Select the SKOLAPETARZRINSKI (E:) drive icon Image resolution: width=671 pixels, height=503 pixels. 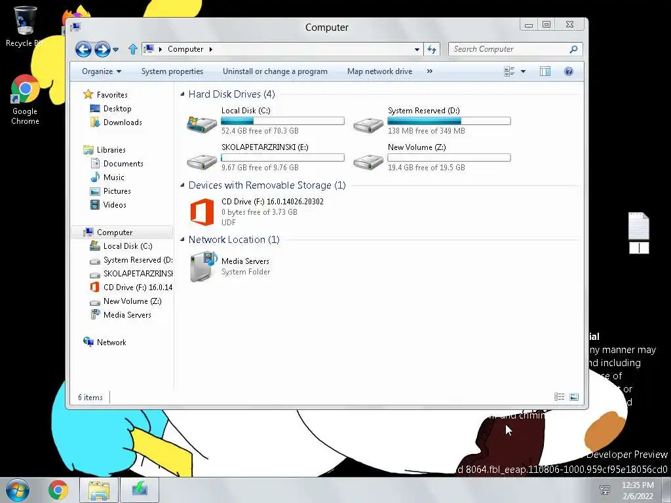(202, 161)
